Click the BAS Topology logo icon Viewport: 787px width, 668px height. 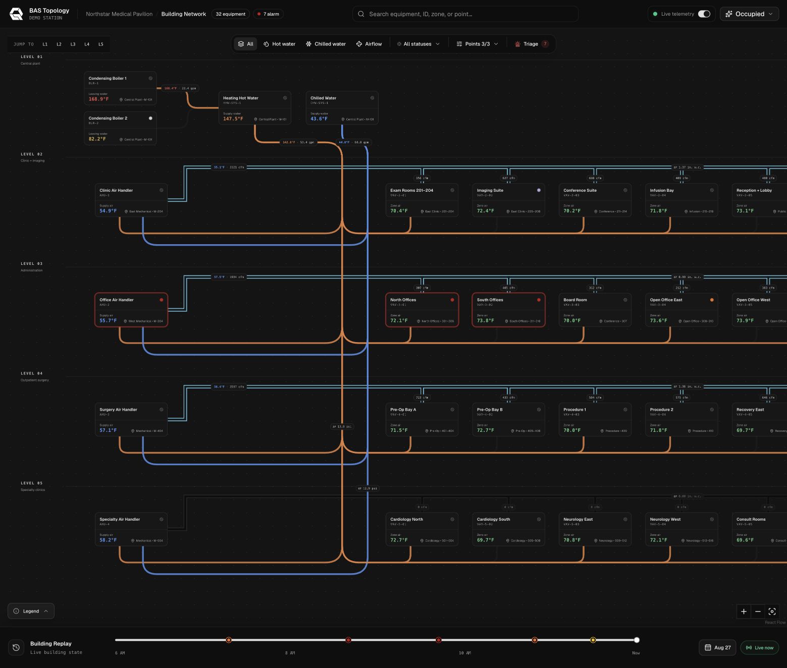16,14
